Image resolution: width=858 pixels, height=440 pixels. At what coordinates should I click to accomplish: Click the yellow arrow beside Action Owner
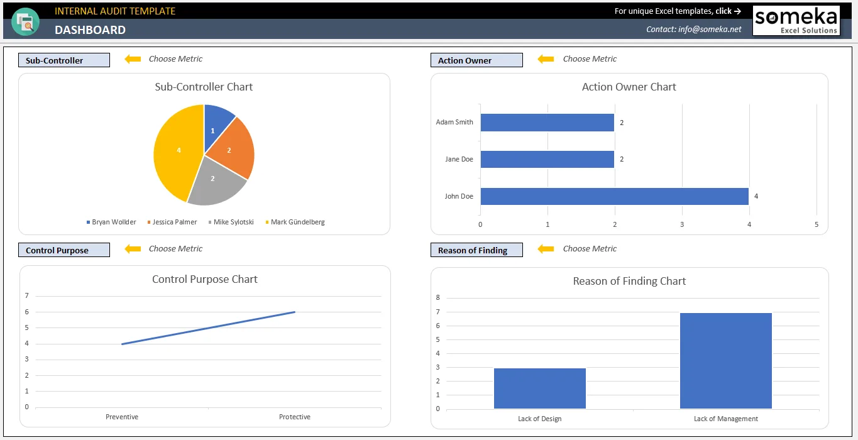pyautogui.click(x=546, y=59)
